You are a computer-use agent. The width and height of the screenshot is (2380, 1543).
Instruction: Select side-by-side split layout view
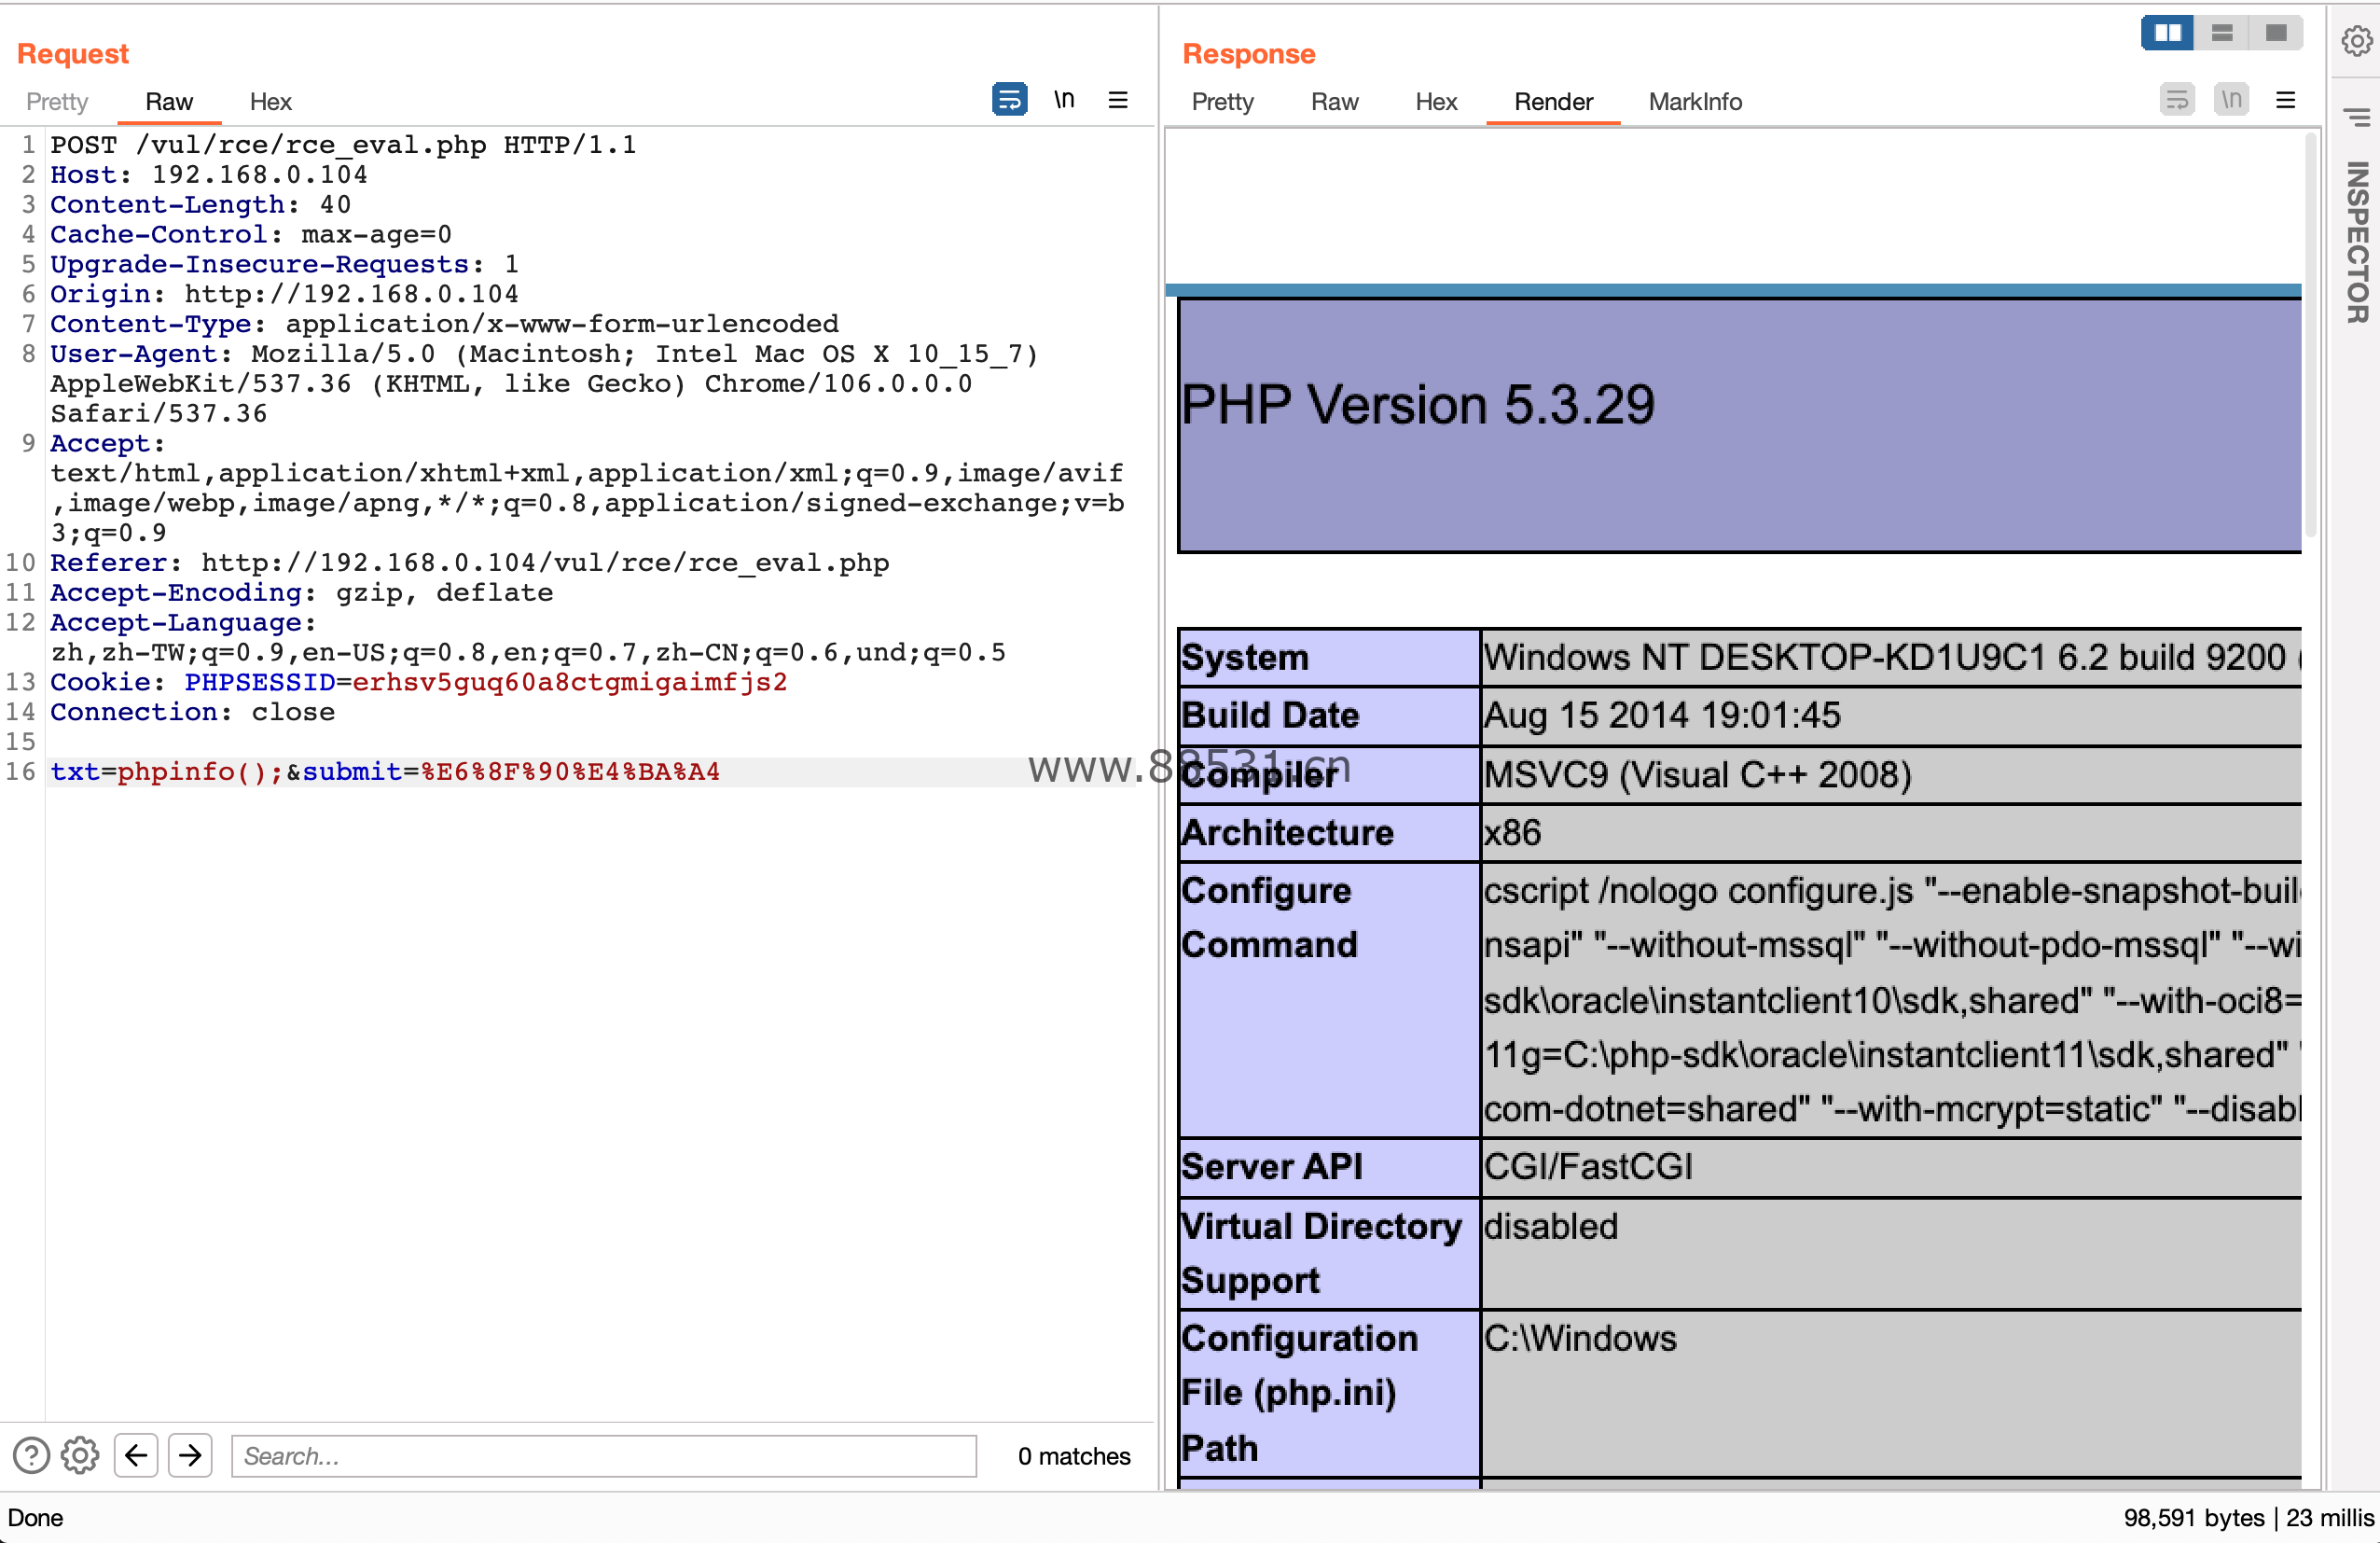[x=2167, y=33]
